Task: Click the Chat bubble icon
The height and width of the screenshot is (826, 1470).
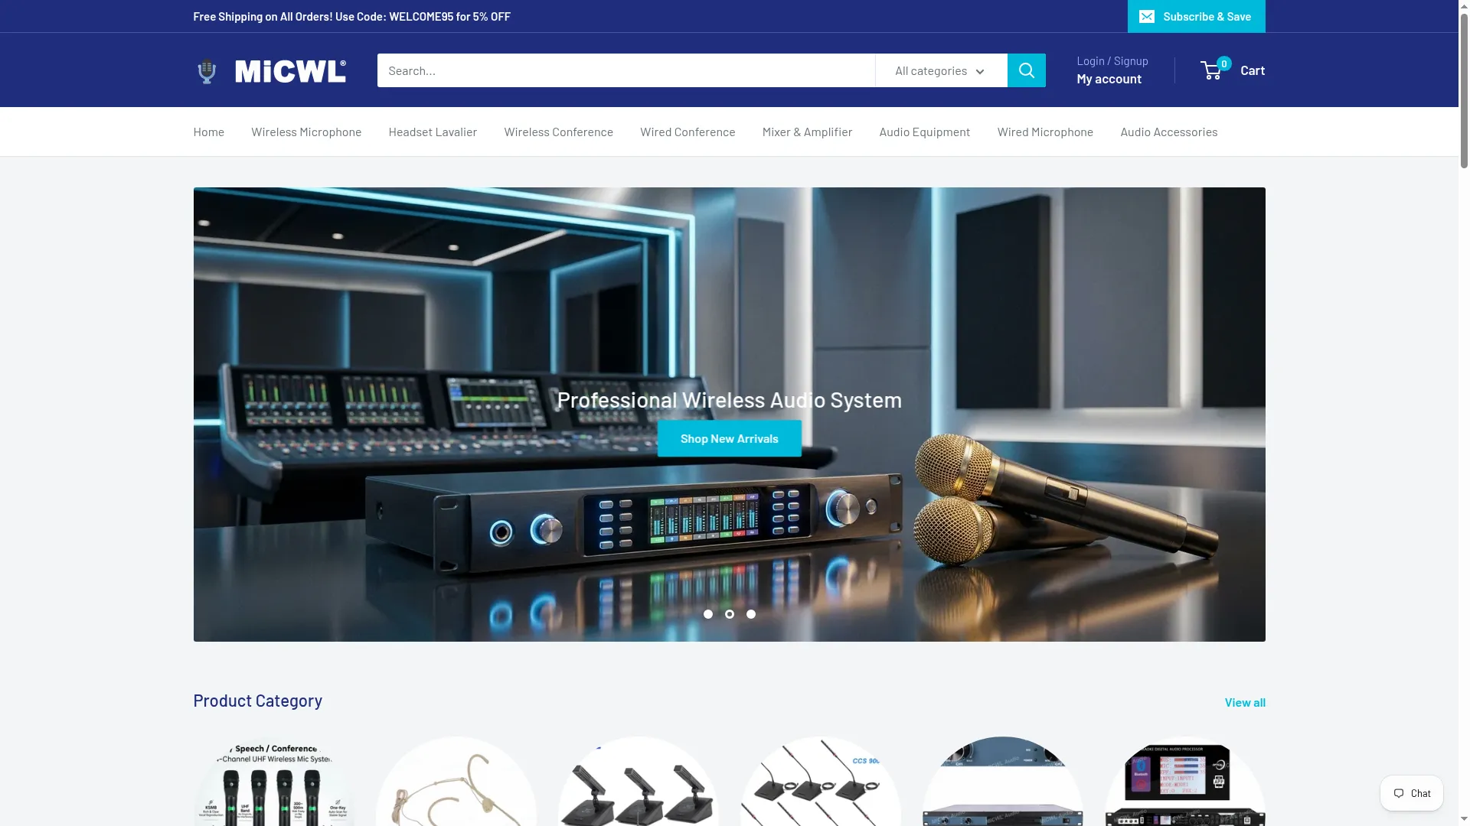Action: (1399, 793)
